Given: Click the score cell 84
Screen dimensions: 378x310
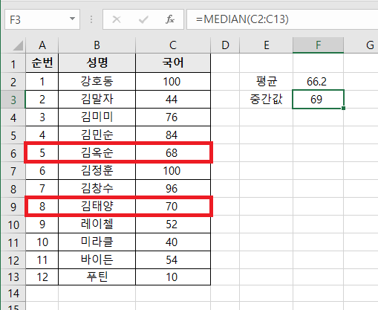Looking at the screenshot, I should pyautogui.click(x=173, y=135).
